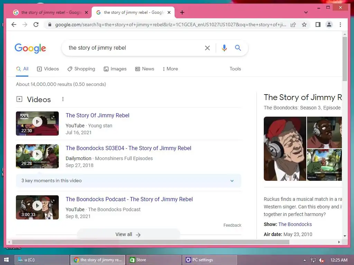Bookmark this page with the star icon
Image resolution: width=354 pixels, height=265 pixels.
click(304, 24)
